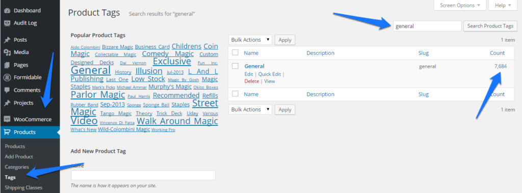Check the General tag row checkbox

(x=235, y=66)
